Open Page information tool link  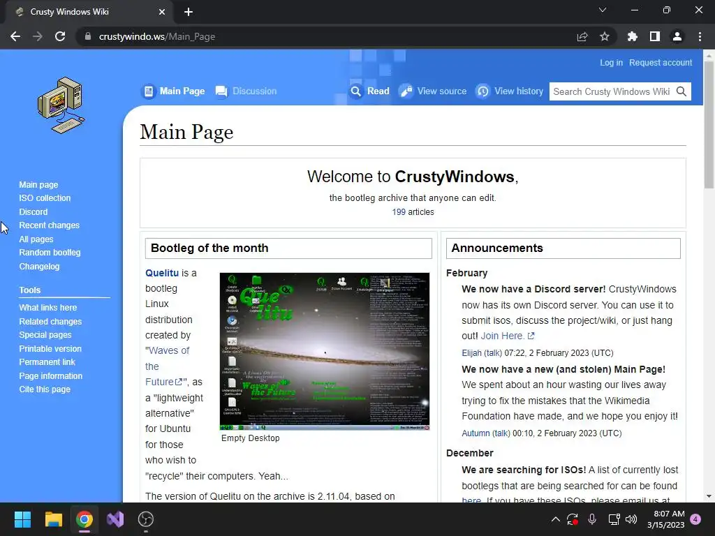[x=50, y=376]
